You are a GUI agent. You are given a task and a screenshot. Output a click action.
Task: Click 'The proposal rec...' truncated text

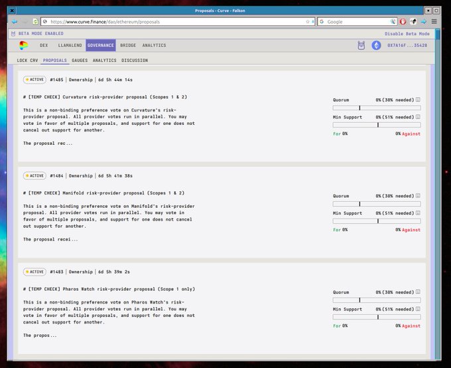(48, 143)
